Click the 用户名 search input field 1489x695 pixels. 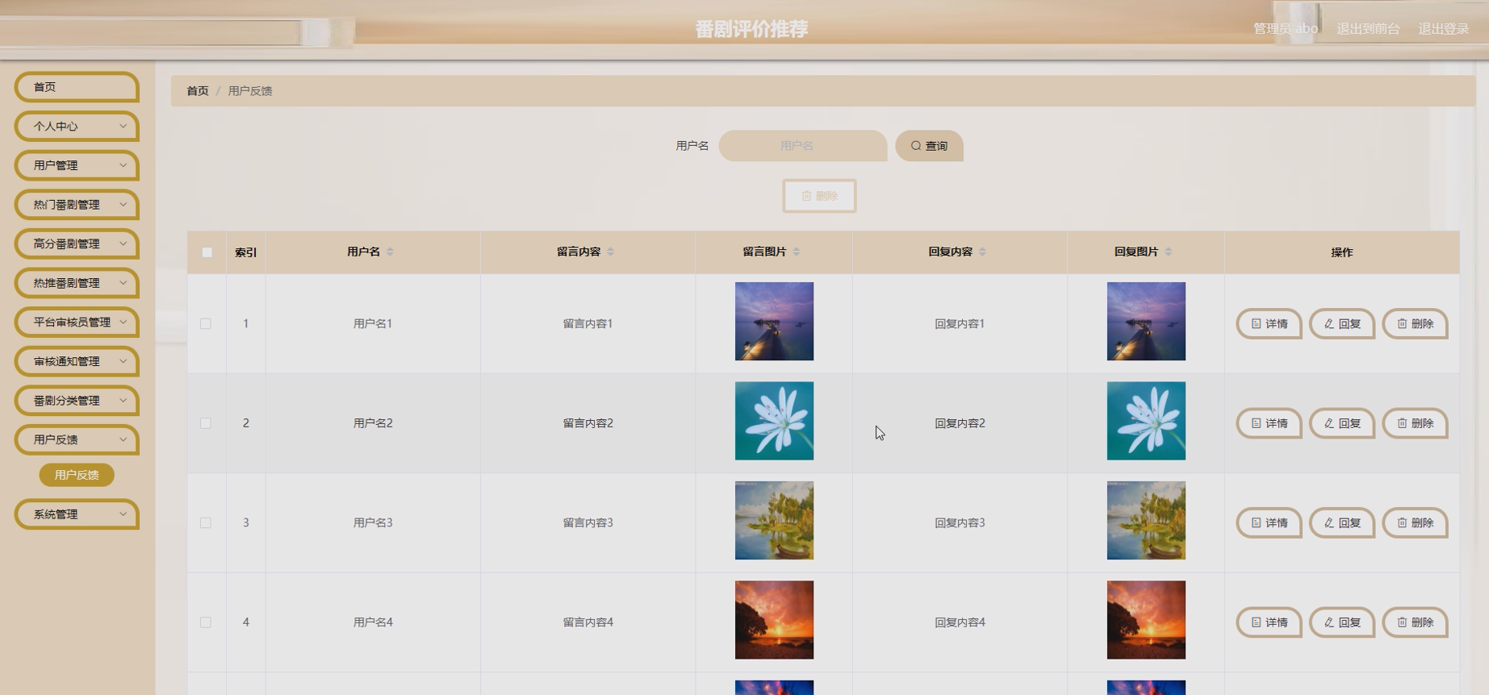(x=802, y=146)
